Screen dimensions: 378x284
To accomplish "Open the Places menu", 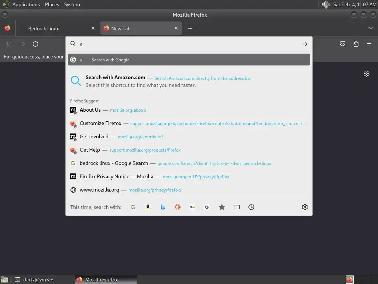I will pyautogui.click(x=52, y=4).
